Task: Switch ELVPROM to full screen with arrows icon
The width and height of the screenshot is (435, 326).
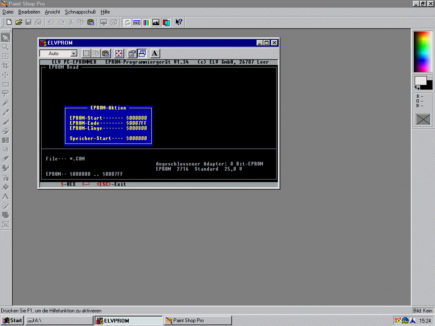Action: (x=119, y=53)
